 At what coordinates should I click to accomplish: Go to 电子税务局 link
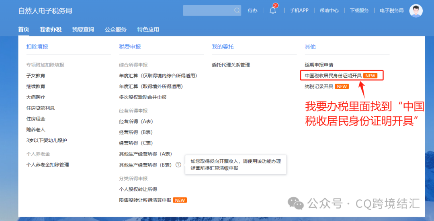392,11
